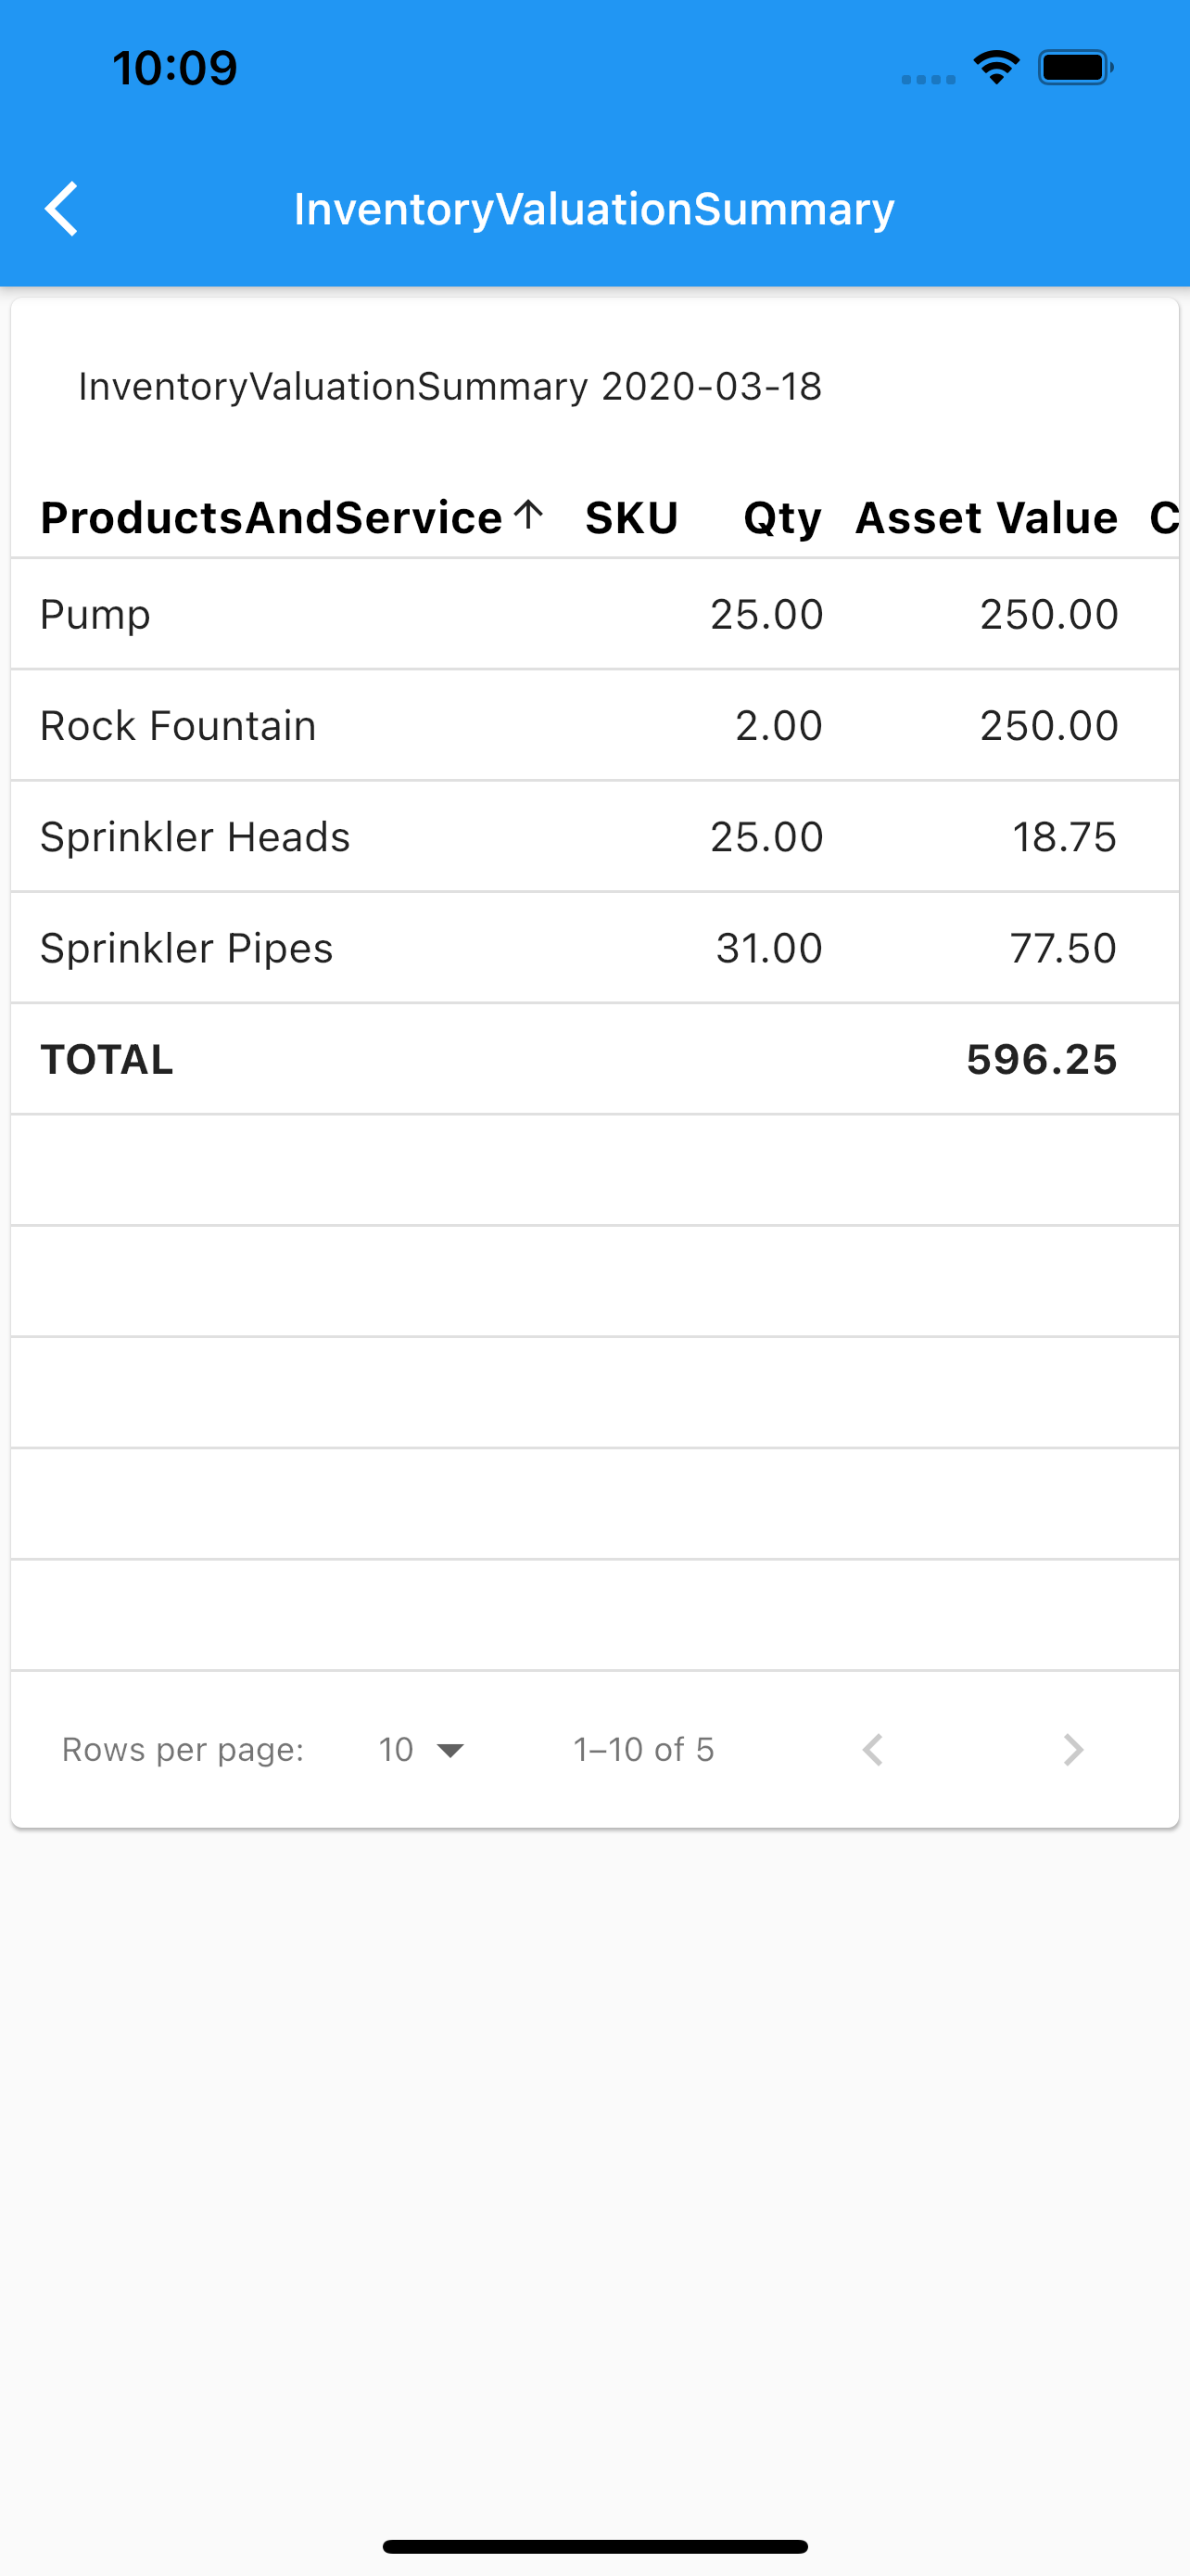1190x2576 pixels.
Task: Sort by Qty column header
Action: [x=782, y=519]
